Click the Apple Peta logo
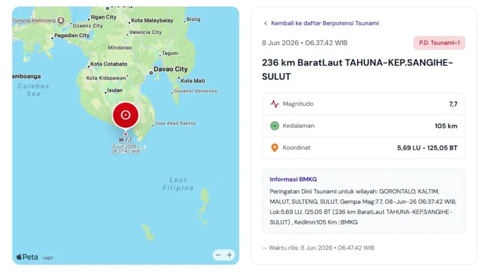The height and width of the screenshot is (275, 492). tap(28, 257)
